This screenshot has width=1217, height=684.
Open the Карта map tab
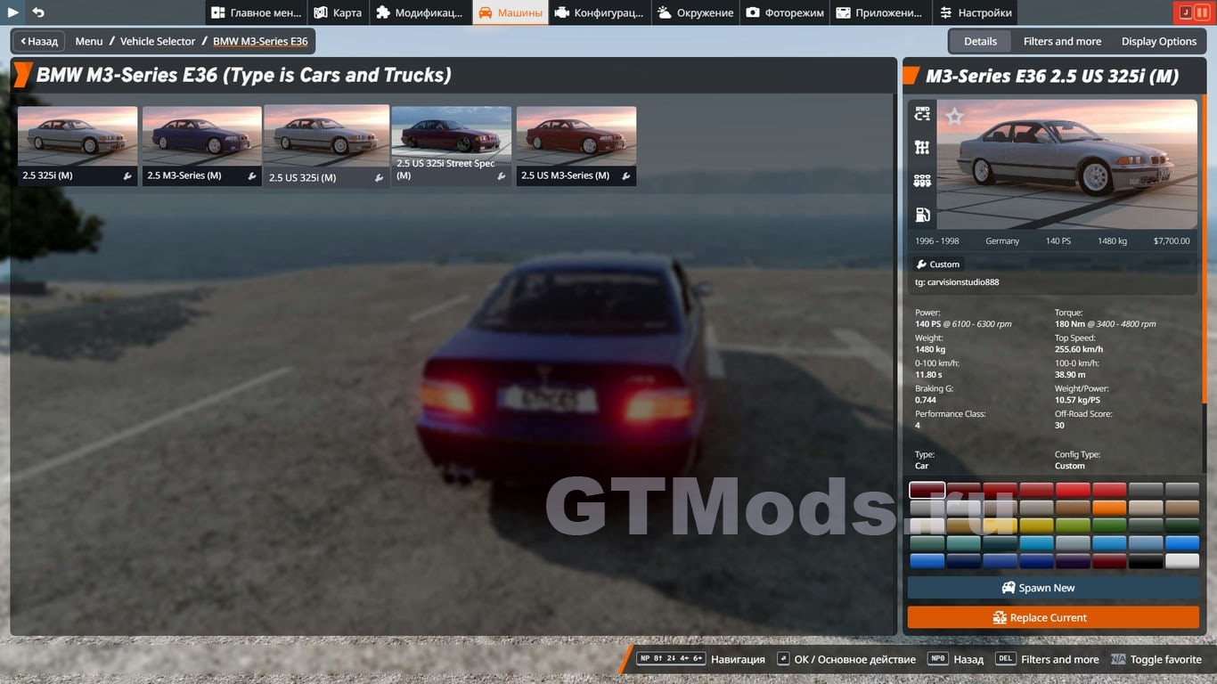pos(338,12)
